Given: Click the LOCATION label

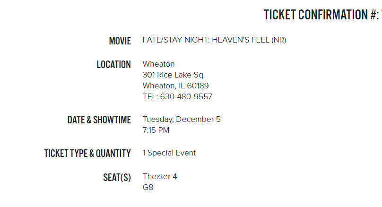Looking at the screenshot, I should pos(114,65).
